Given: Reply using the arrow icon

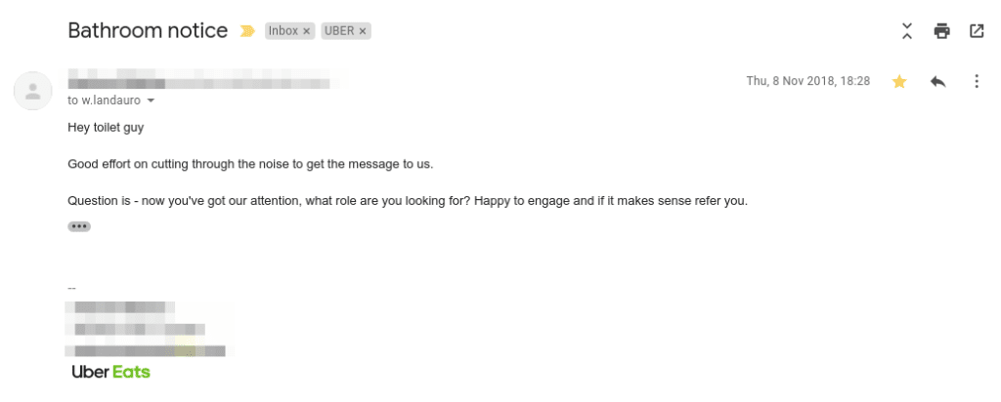Looking at the screenshot, I should click(x=937, y=82).
